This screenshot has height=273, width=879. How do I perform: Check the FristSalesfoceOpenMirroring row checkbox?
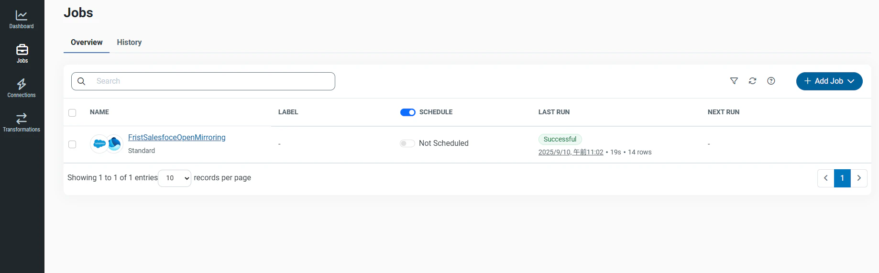point(72,144)
